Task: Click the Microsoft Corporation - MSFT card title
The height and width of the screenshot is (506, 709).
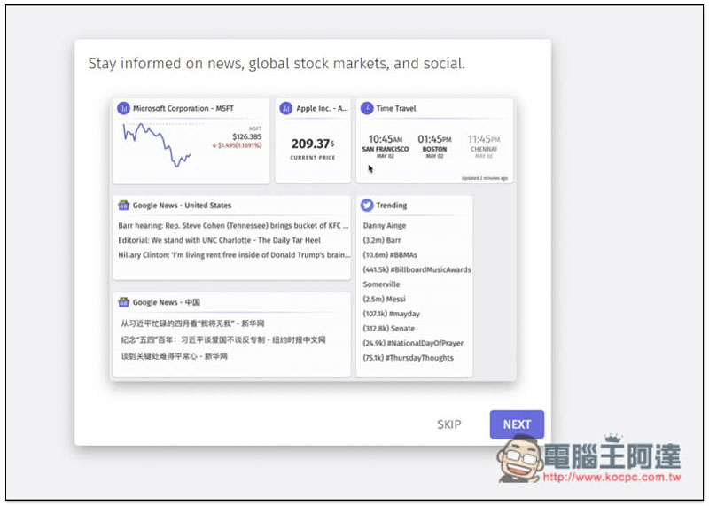Action: [183, 108]
